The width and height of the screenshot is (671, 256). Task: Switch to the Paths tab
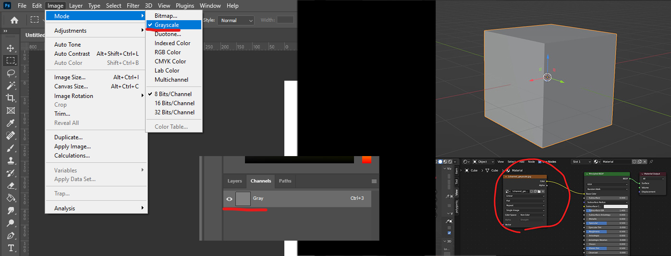tap(285, 181)
